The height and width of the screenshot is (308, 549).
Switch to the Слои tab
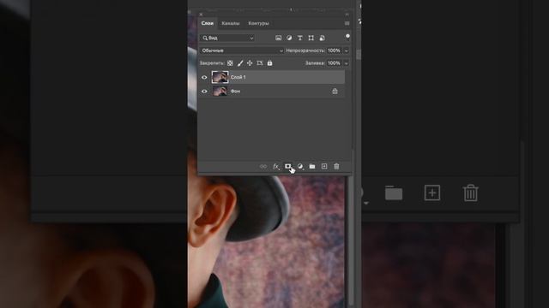208,23
